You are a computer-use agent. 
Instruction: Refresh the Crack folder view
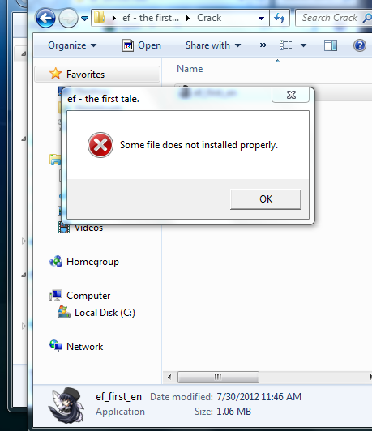(280, 18)
